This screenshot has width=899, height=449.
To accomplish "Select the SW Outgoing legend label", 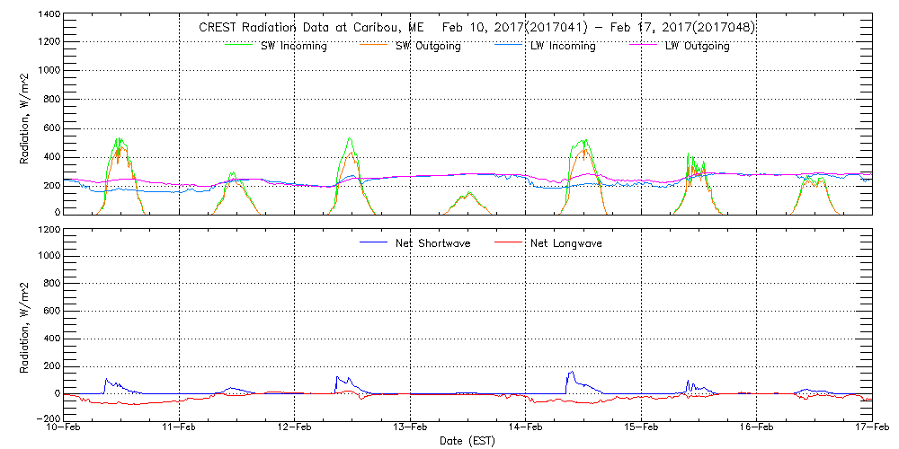I will pos(428,46).
